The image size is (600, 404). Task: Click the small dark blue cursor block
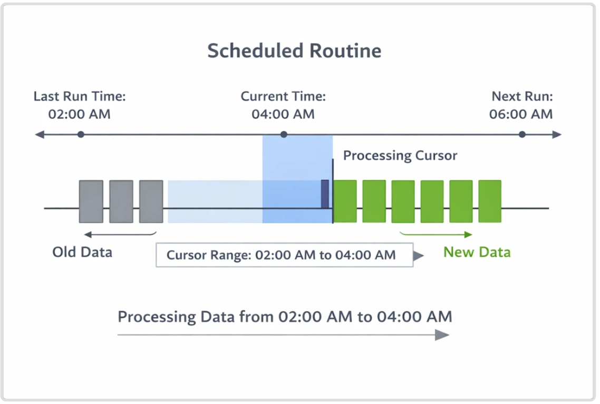(325, 194)
